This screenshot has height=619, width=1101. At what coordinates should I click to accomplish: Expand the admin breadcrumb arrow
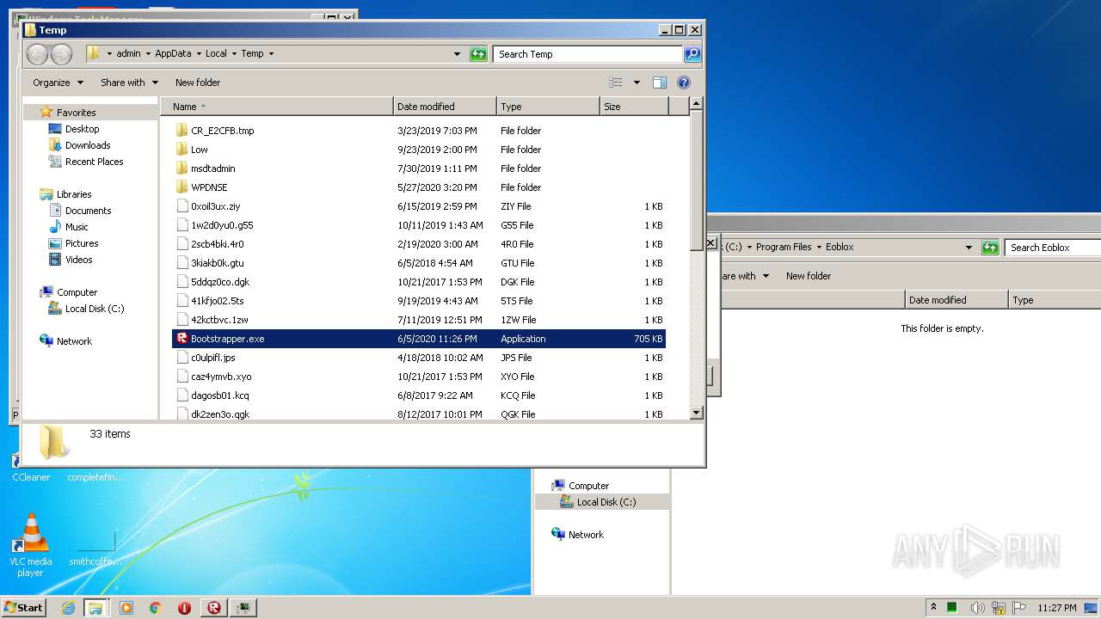(148, 54)
